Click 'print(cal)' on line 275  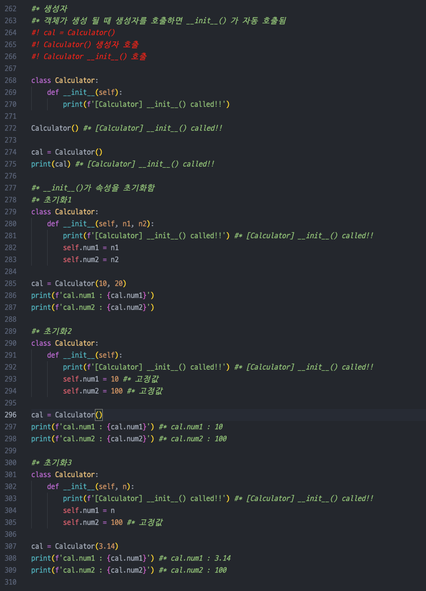click(51, 164)
